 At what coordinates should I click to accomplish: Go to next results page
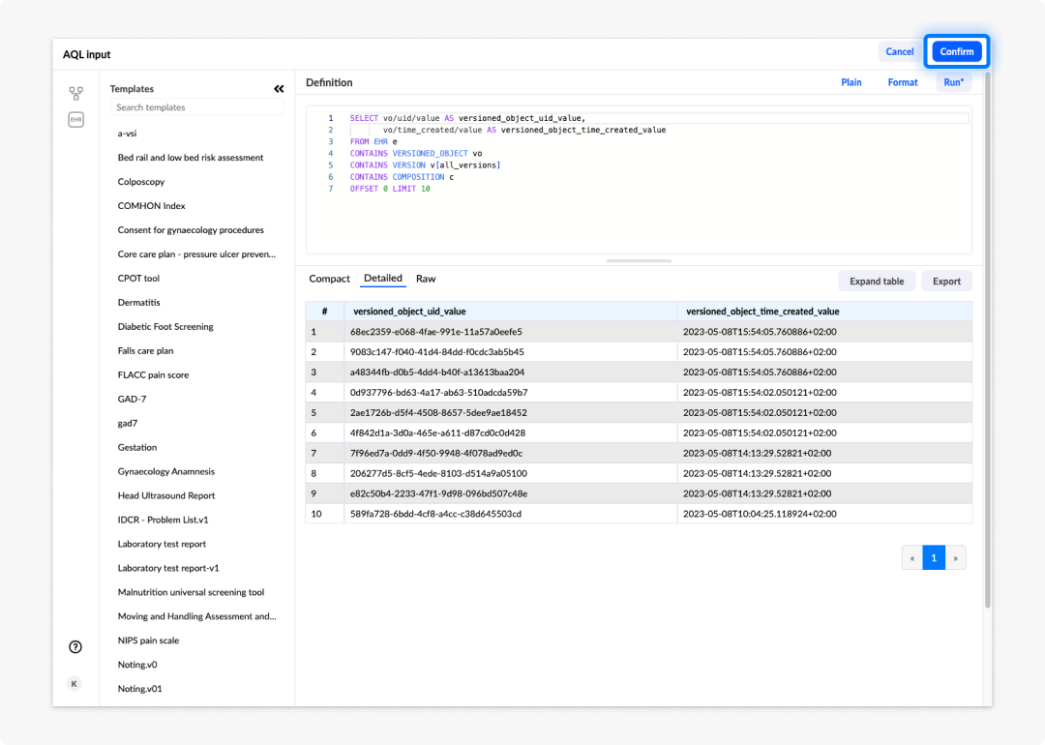click(956, 557)
